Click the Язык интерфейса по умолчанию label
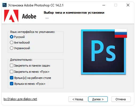 click(x=33, y=32)
